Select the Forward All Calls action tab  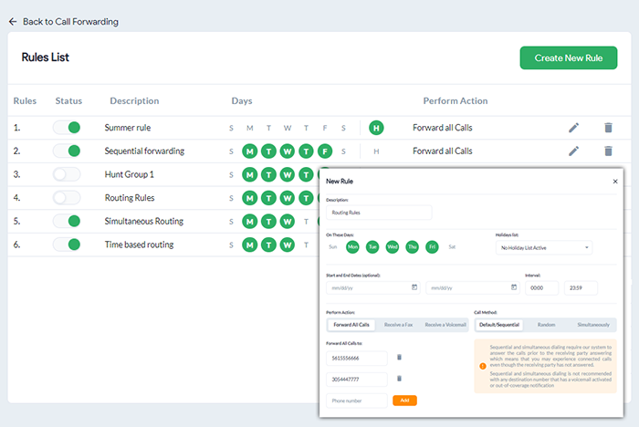[351, 325]
